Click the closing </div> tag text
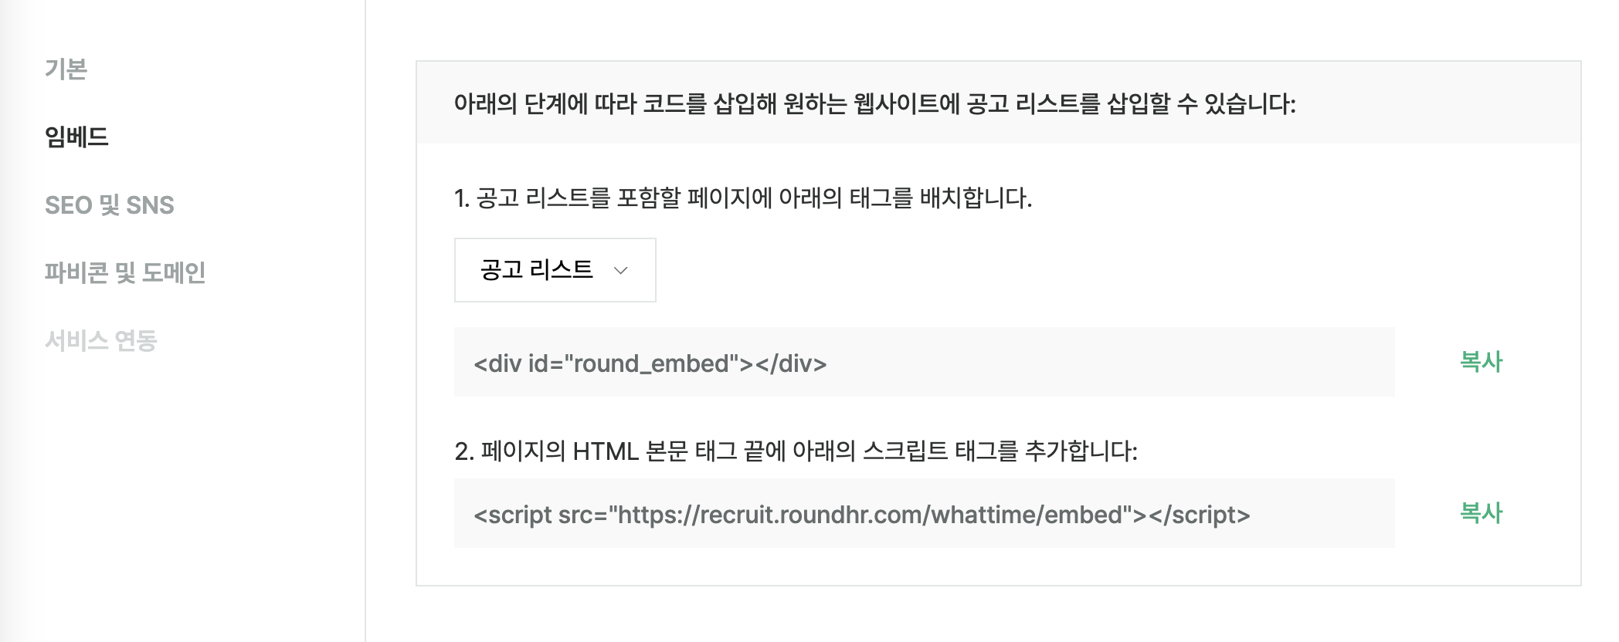The width and height of the screenshot is (1619, 642). point(791,363)
